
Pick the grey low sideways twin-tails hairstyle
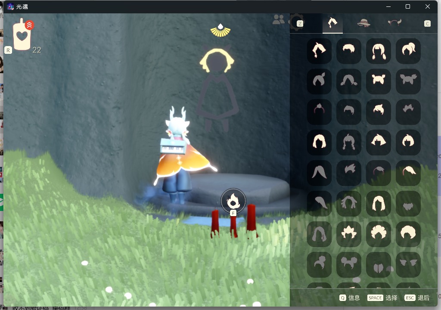349,81
